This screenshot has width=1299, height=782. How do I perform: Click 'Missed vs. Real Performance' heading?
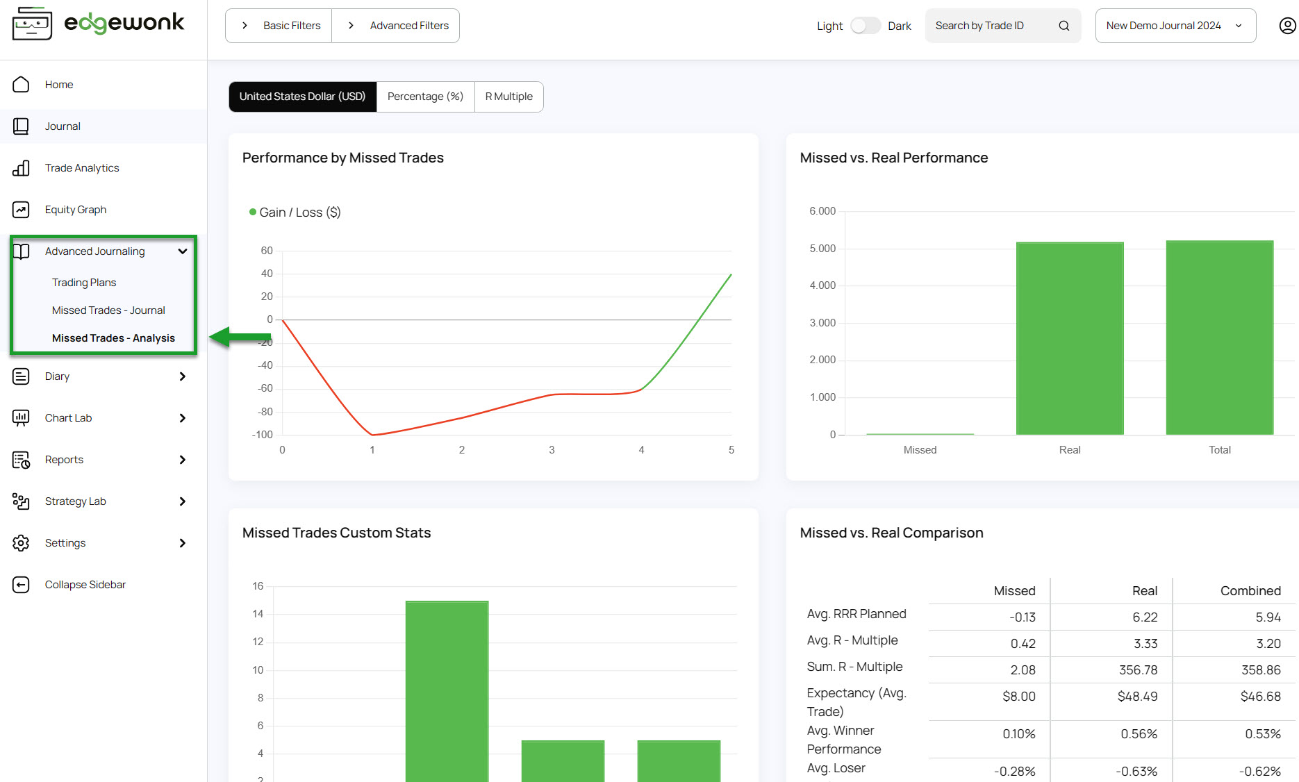pos(894,158)
